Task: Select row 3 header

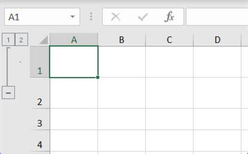Action: [x=40, y=119]
